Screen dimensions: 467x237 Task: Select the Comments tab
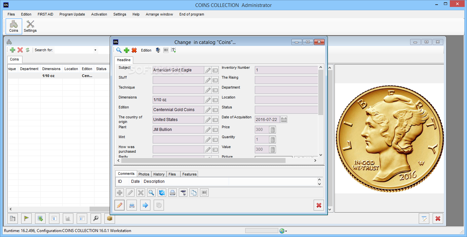pyautogui.click(x=126, y=174)
